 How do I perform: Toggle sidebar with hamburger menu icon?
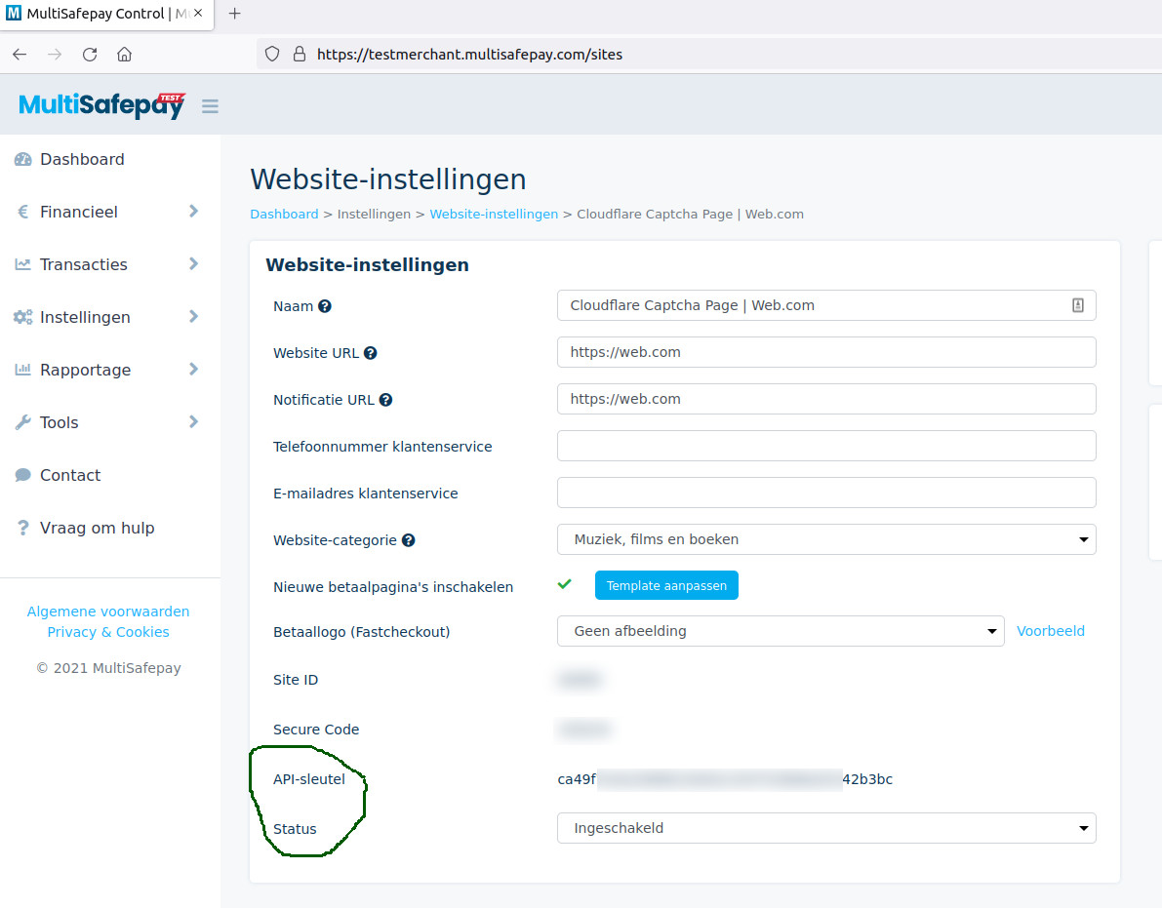(211, 106)
